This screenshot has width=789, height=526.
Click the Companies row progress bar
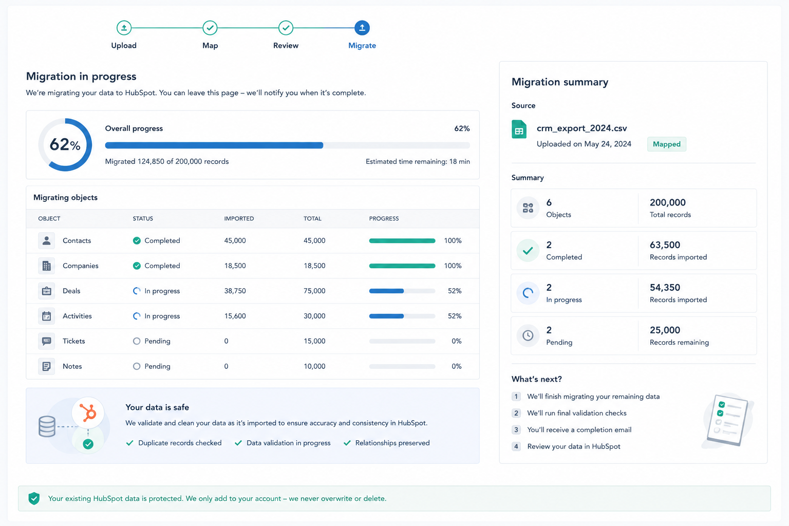pos(402,266)
